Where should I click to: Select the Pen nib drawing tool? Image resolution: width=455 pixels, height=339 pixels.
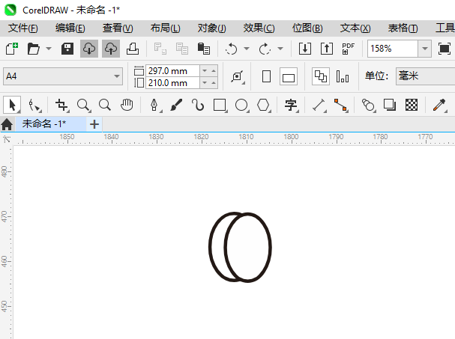point(154,105)
